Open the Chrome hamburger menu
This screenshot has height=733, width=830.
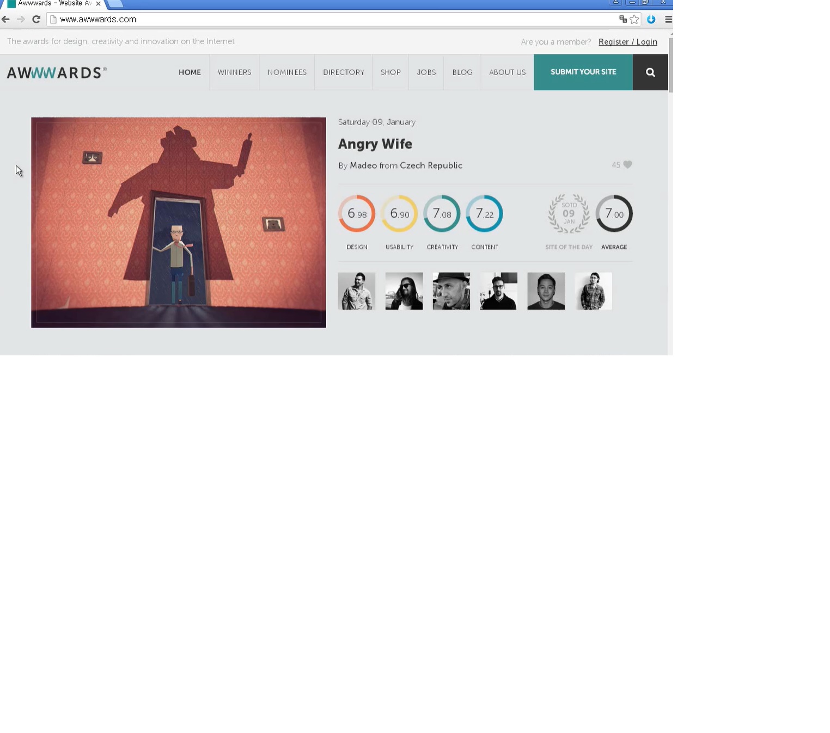coord(668,20)
